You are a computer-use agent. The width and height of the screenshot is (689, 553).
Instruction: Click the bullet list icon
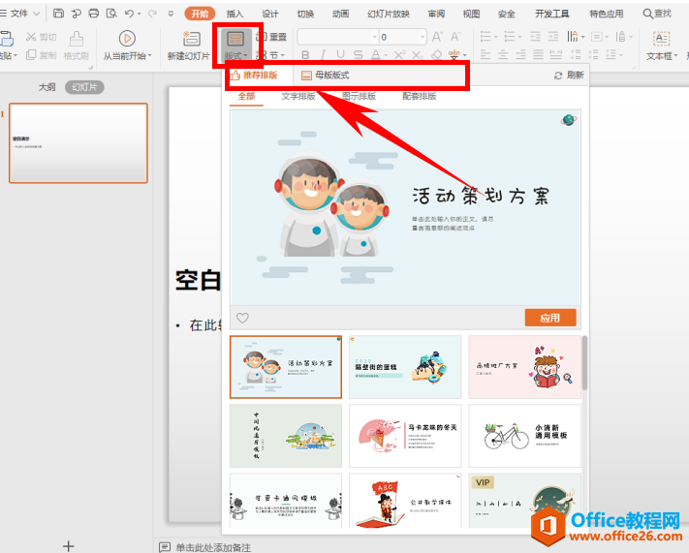tap(485, 37)
